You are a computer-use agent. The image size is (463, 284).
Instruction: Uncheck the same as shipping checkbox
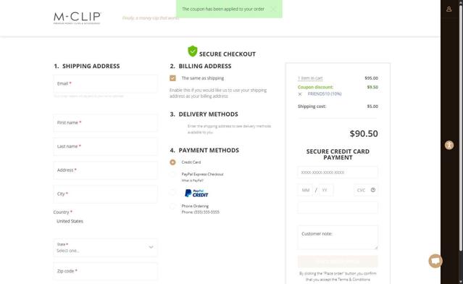pos(172,78)
